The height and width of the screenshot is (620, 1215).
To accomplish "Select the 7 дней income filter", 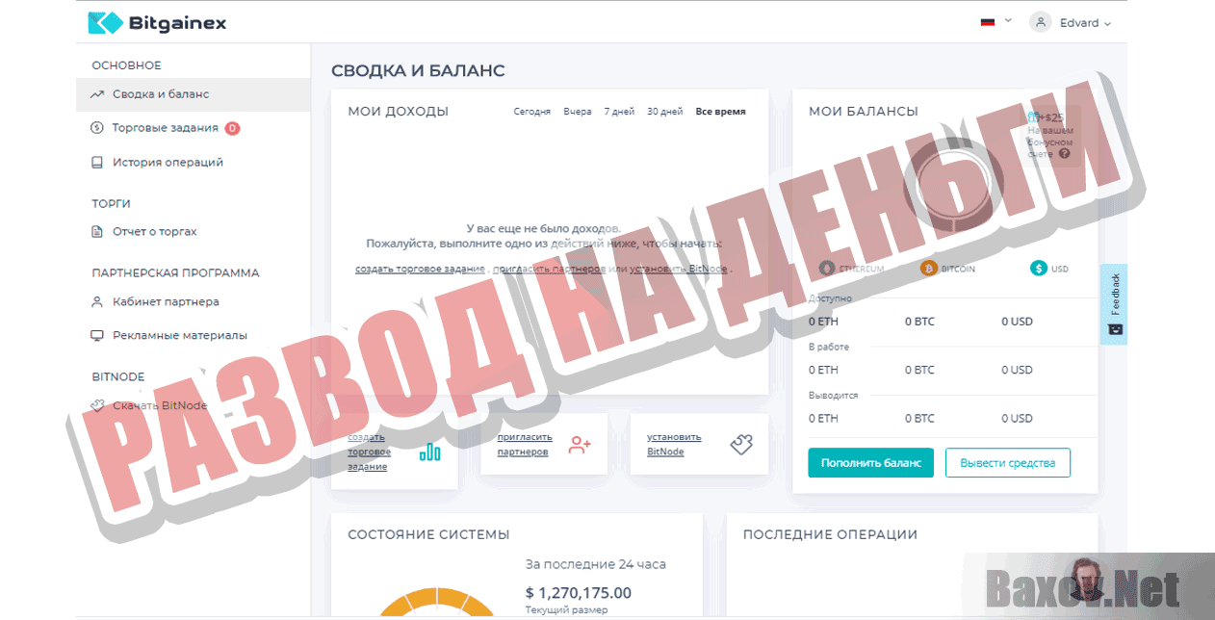I will pos(618,111).
